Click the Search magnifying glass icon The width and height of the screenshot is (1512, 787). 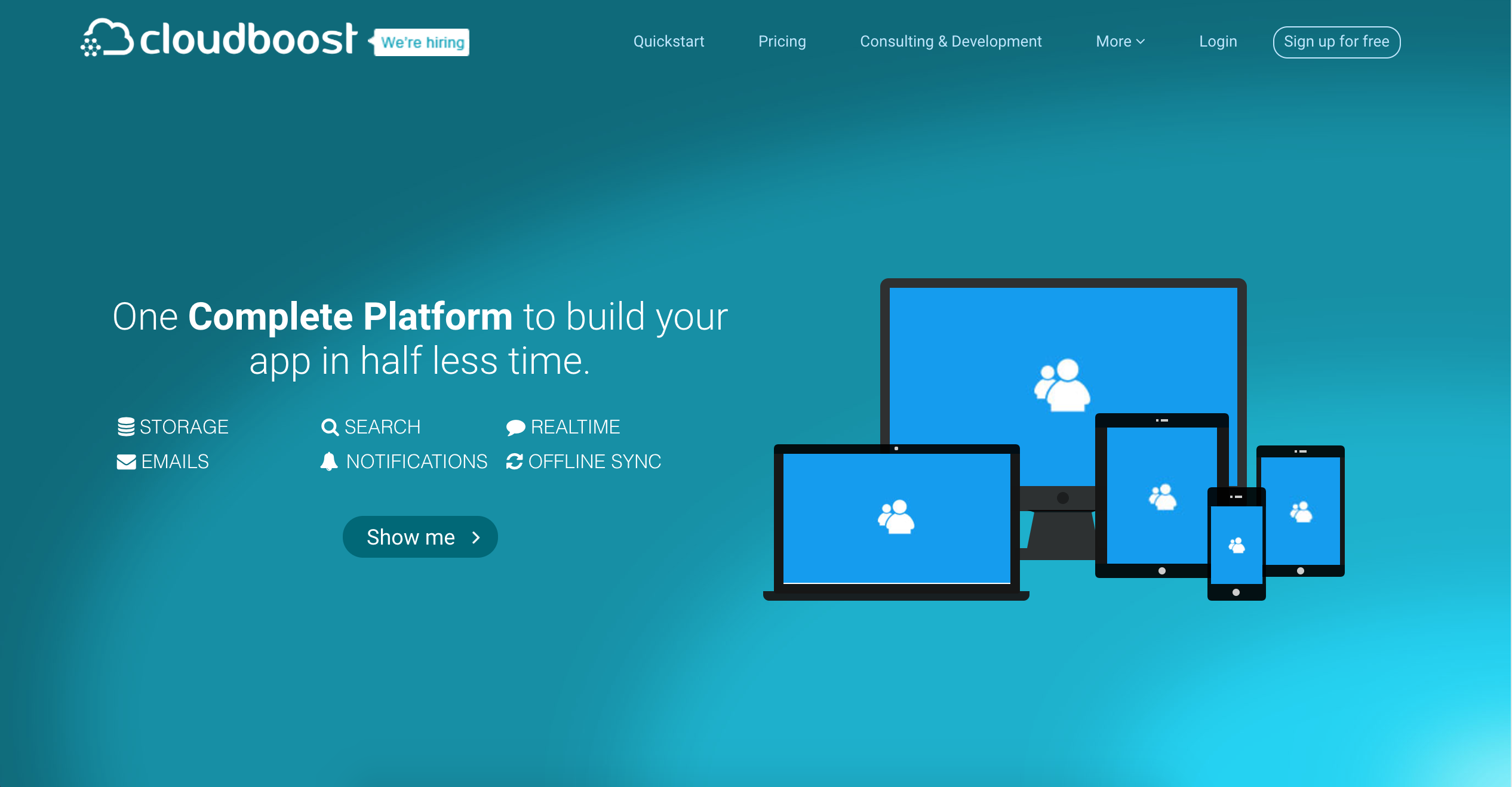[330, 427]
